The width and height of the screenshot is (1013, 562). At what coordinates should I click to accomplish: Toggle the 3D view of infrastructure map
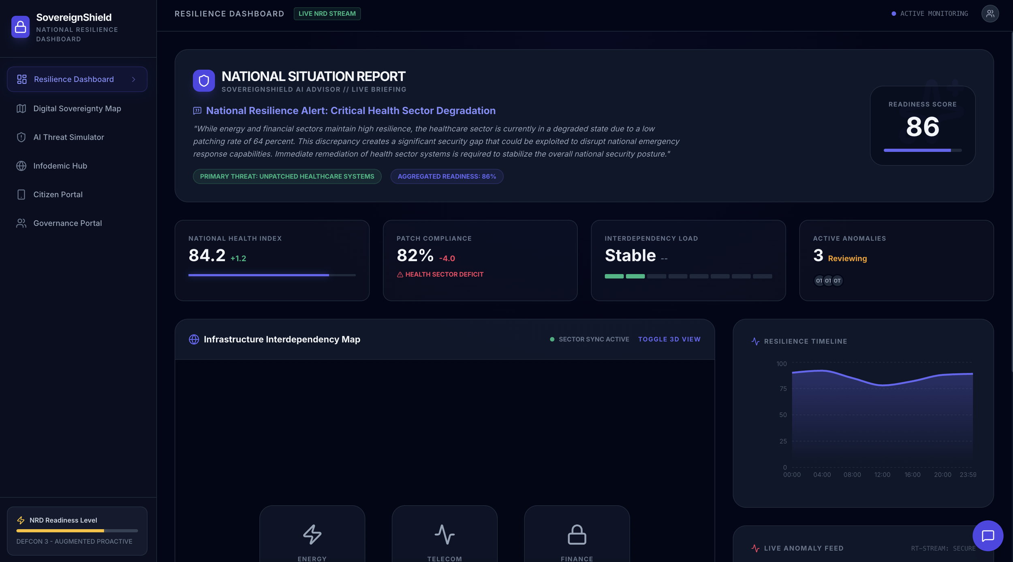click(x=669, y=339)
